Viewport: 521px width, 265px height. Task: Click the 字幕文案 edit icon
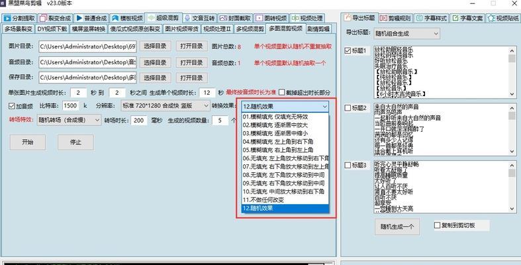[455, 18]
